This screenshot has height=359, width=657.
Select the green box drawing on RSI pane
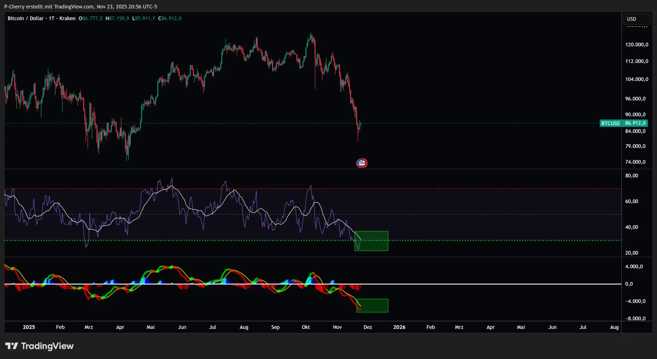pos(371,241)
